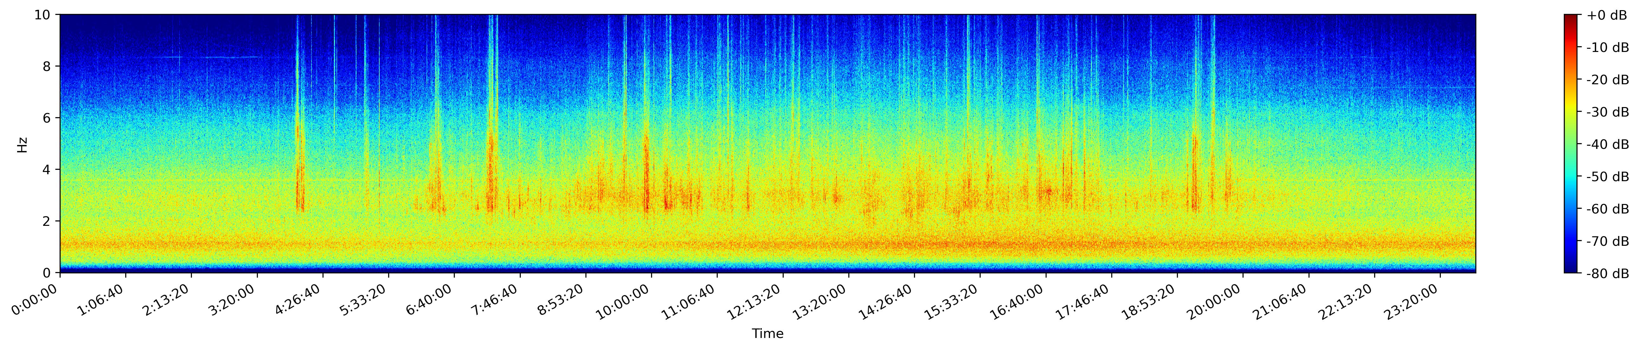Click the -70 dB colorbar label

(x=1608, y=242)
